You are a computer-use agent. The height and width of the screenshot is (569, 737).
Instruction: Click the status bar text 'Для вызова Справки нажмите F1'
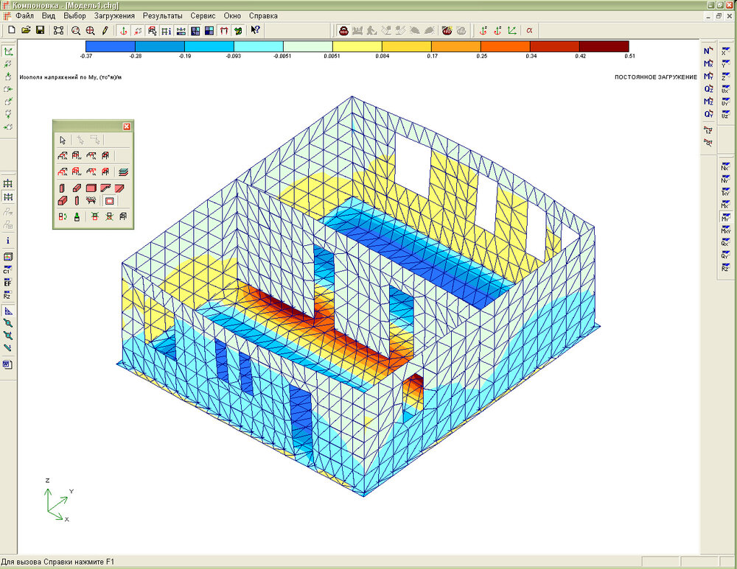click(57, 562)
